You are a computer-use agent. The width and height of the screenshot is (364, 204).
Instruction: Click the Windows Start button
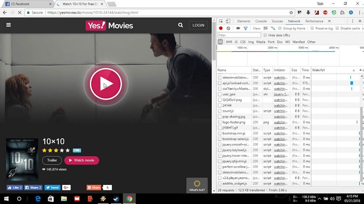7,199
